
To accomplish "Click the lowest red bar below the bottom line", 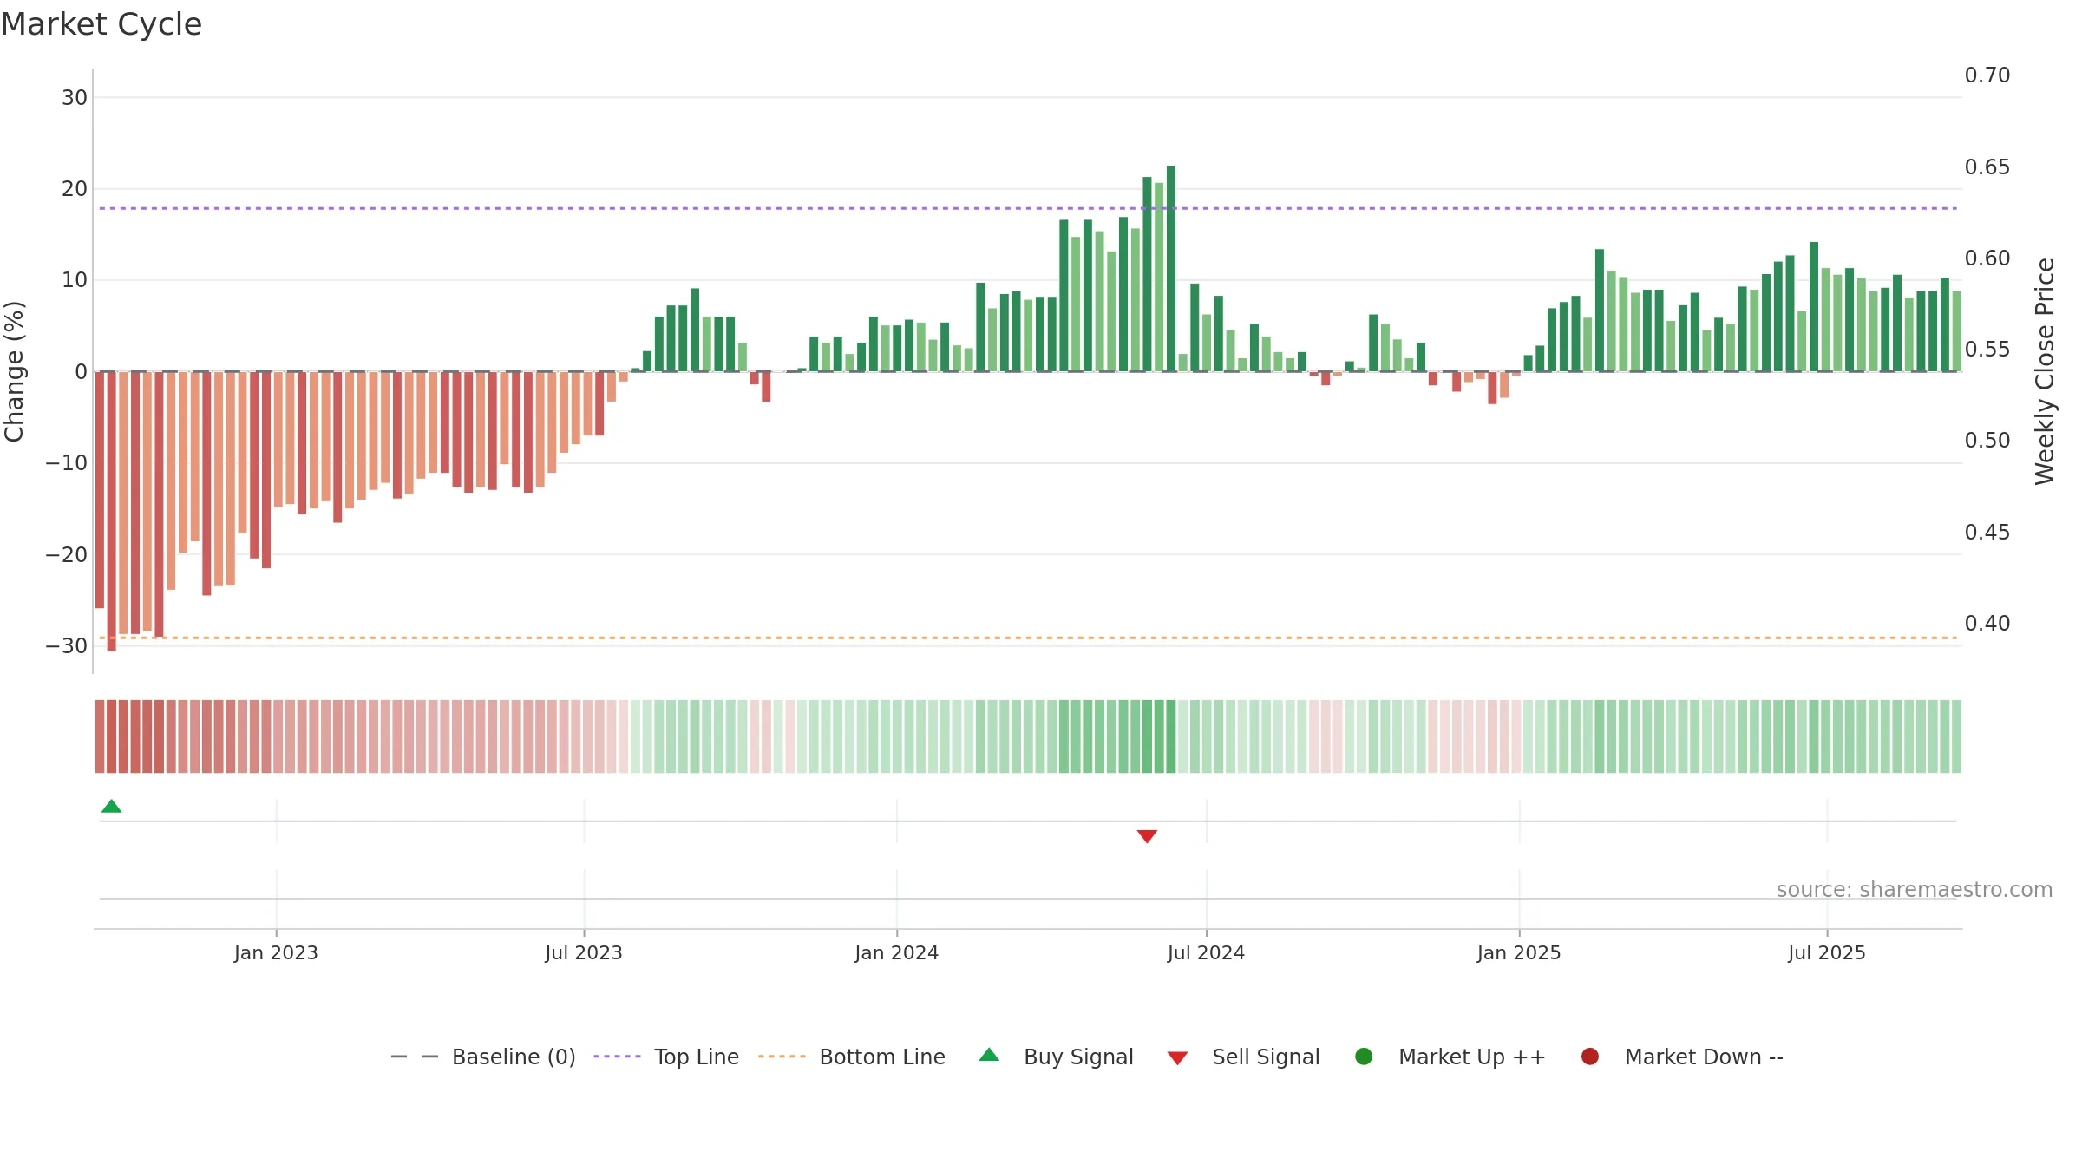I will pos(111,512).
